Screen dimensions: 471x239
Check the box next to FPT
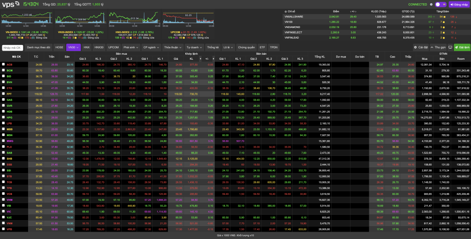(3, 93)
